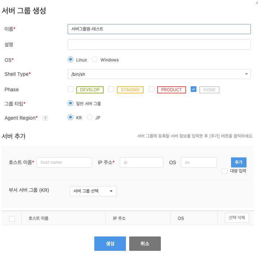258x253 pixels.
Task: Click the 취소 button
Action: (145, 243)
